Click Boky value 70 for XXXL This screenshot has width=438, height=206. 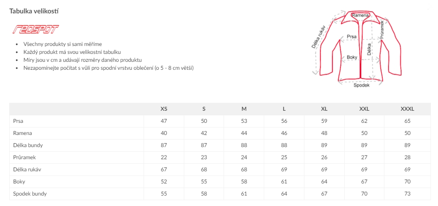407,182
